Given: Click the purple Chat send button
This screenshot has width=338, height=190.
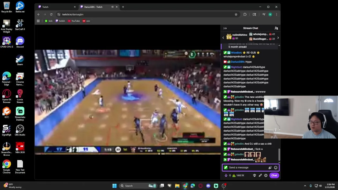Looking at the screenshot, I should click(274, 175).
